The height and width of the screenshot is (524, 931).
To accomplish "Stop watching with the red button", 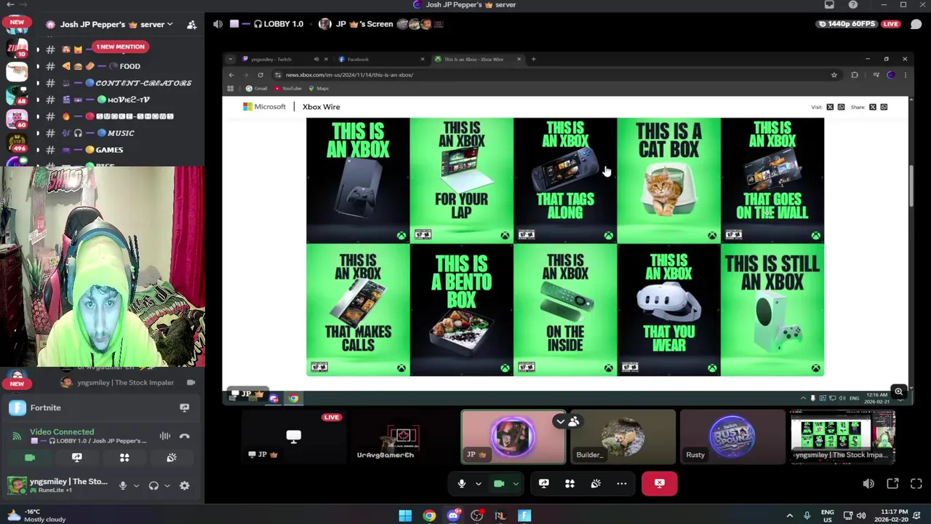I will click(660, 483).
